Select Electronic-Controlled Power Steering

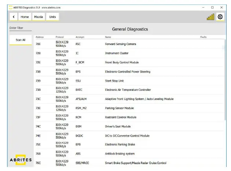(130, 72)
